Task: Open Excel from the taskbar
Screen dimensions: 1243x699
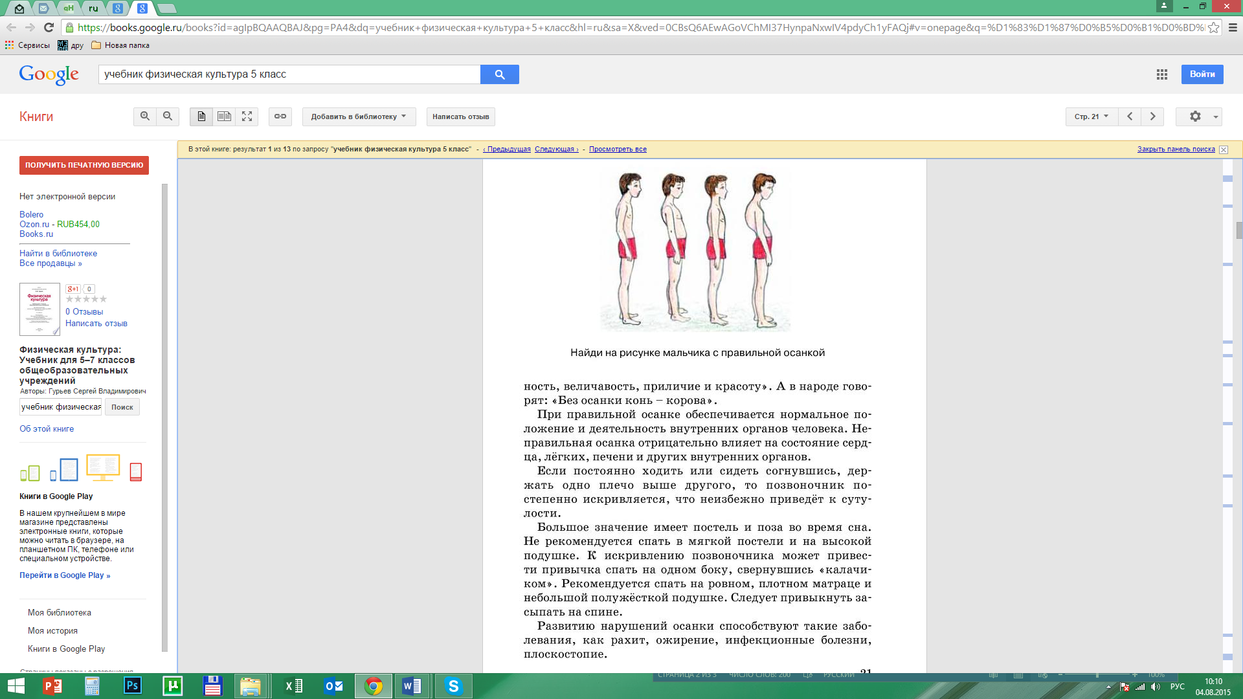Action: [x=293, y=686]
